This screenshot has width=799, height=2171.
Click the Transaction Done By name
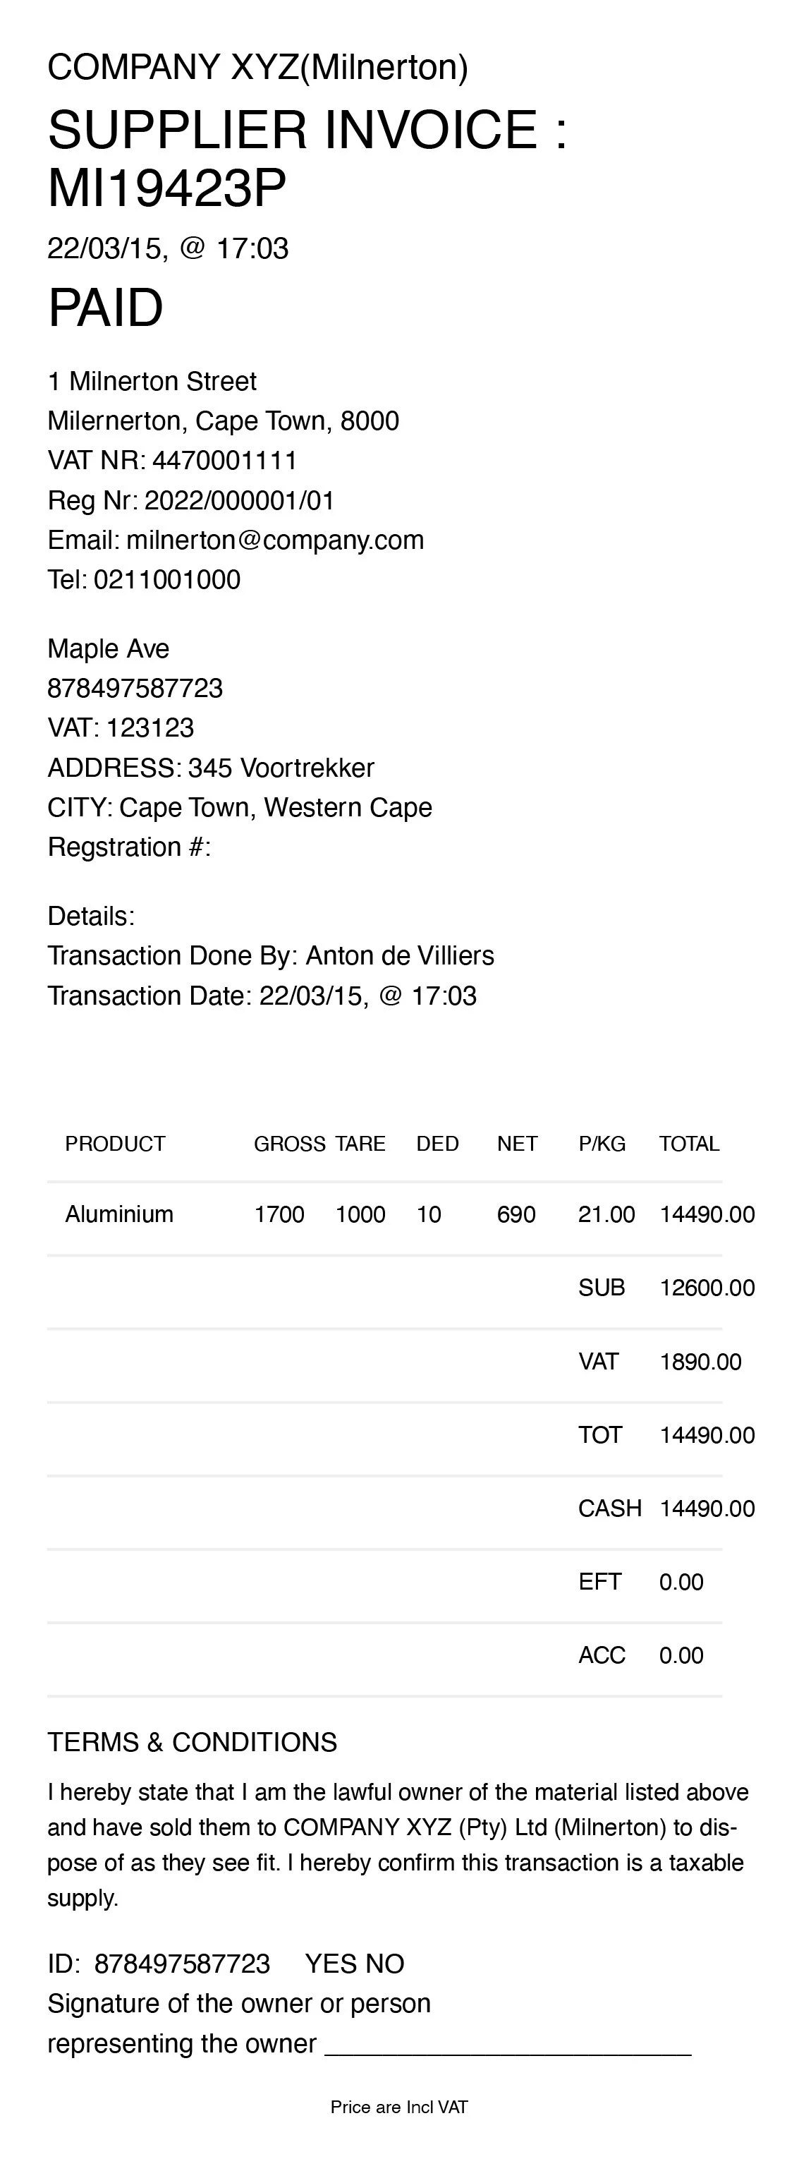click(x=399, y=956)
